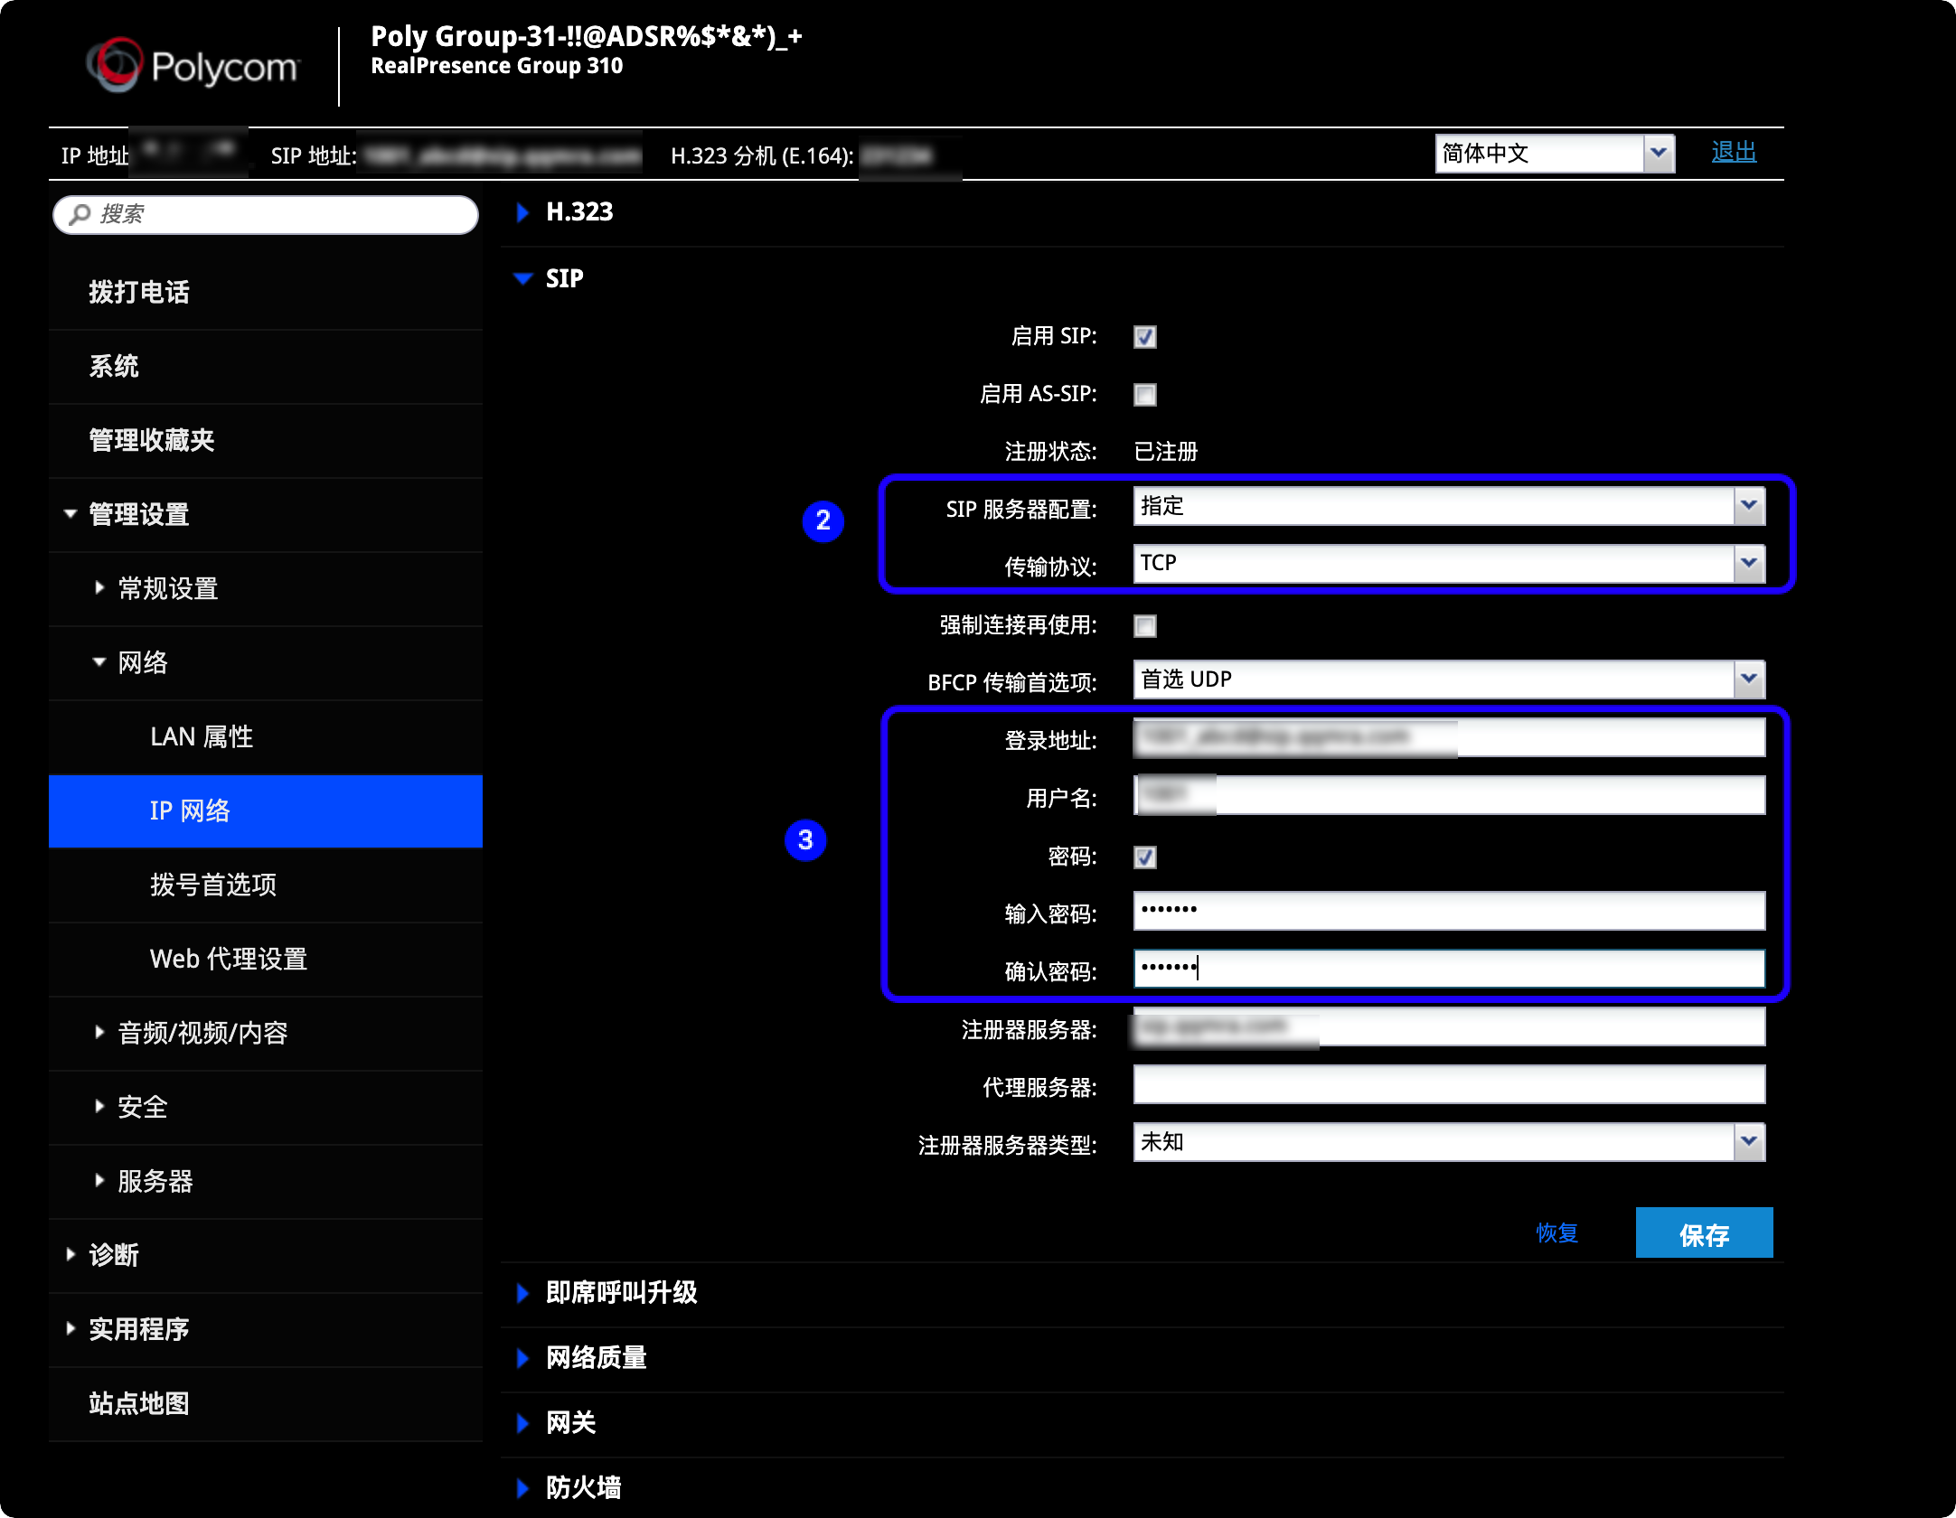Click the 登录地址 input field
Viewport: 1956px width, 1518px height.
1449,737
